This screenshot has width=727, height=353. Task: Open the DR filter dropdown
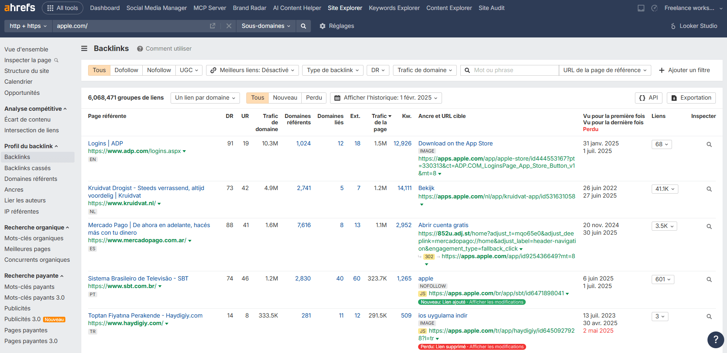pos(378,70)
